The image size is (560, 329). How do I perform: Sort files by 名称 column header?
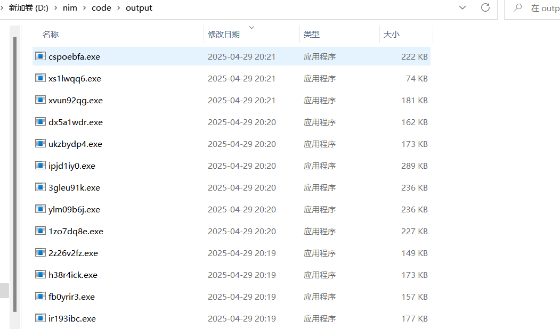51,34
